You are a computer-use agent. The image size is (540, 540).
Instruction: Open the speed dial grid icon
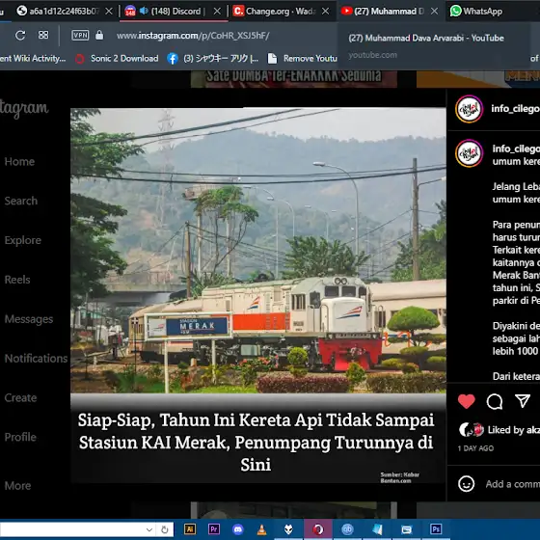pos(43,35)
